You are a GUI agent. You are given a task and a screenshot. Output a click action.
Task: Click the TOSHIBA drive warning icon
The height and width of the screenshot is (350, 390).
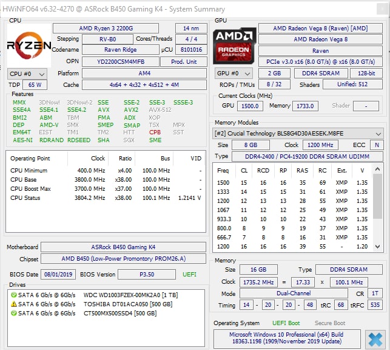[14, 304]
